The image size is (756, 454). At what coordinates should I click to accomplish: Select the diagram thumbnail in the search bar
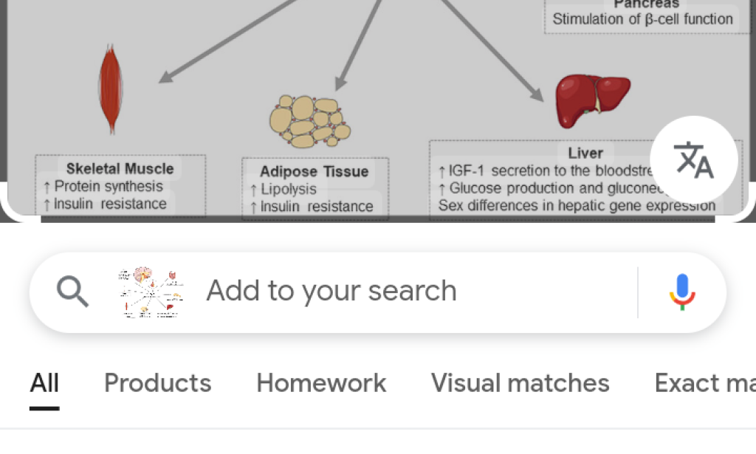(x=146, y=290)
